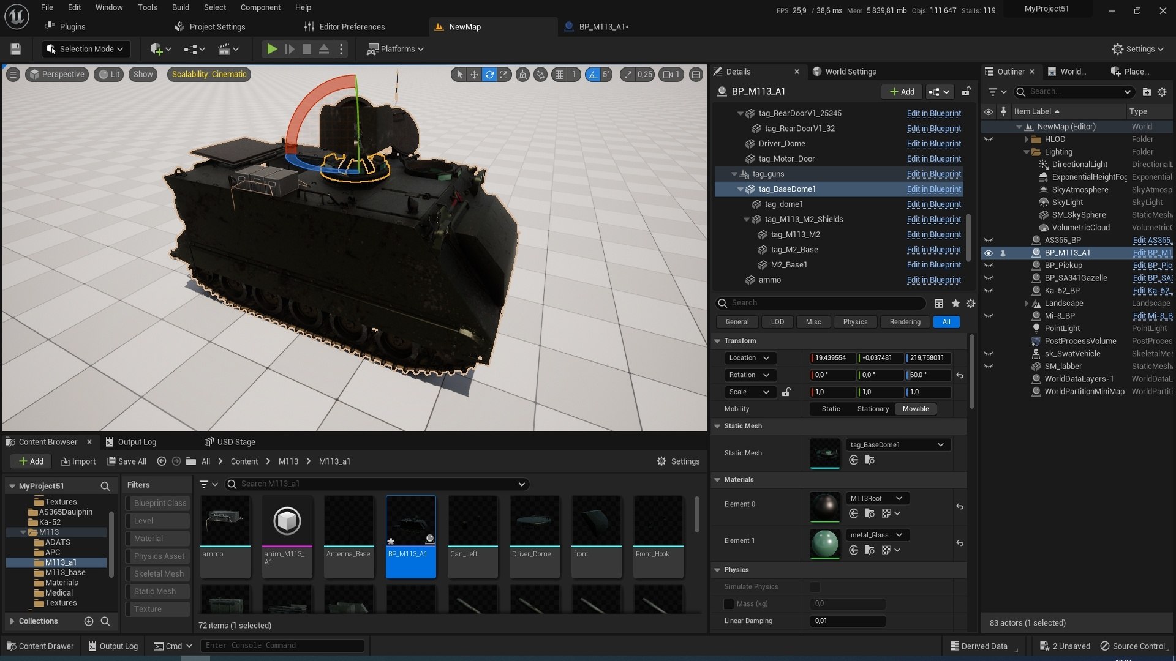Click the Scalability: Cinematic button
Screen dimensions: 1176x661
coord(209,75)
